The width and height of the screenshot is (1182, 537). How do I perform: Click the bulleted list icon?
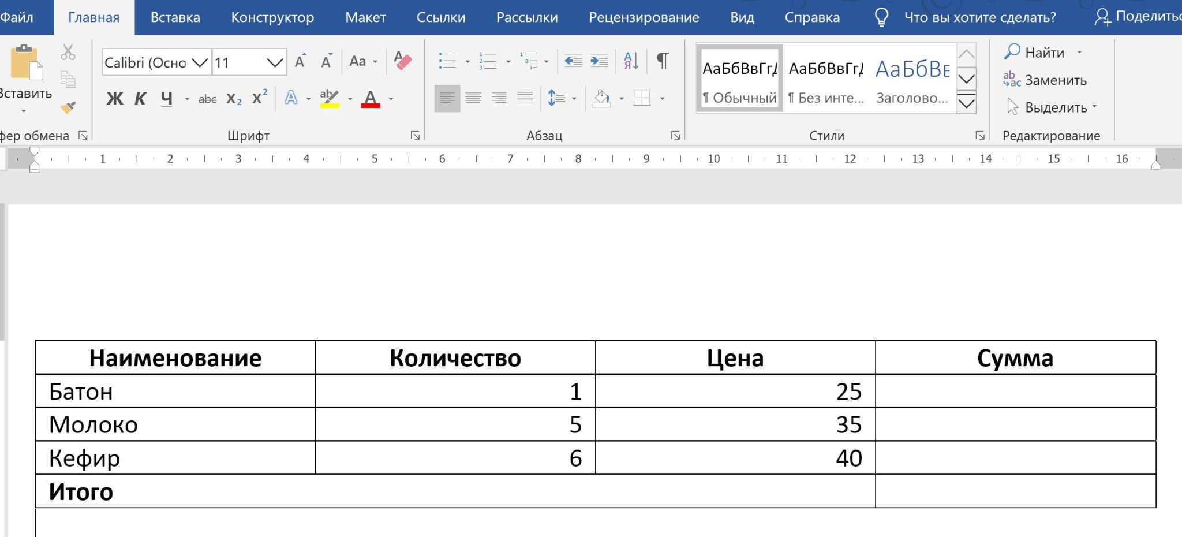pyautogui.click(x=447, y=61)
